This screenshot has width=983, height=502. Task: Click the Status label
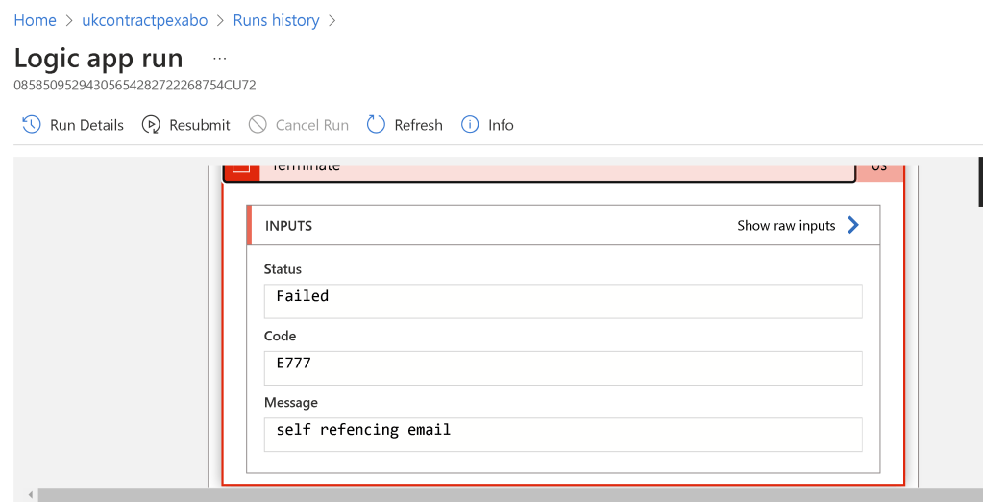(283, 269)
